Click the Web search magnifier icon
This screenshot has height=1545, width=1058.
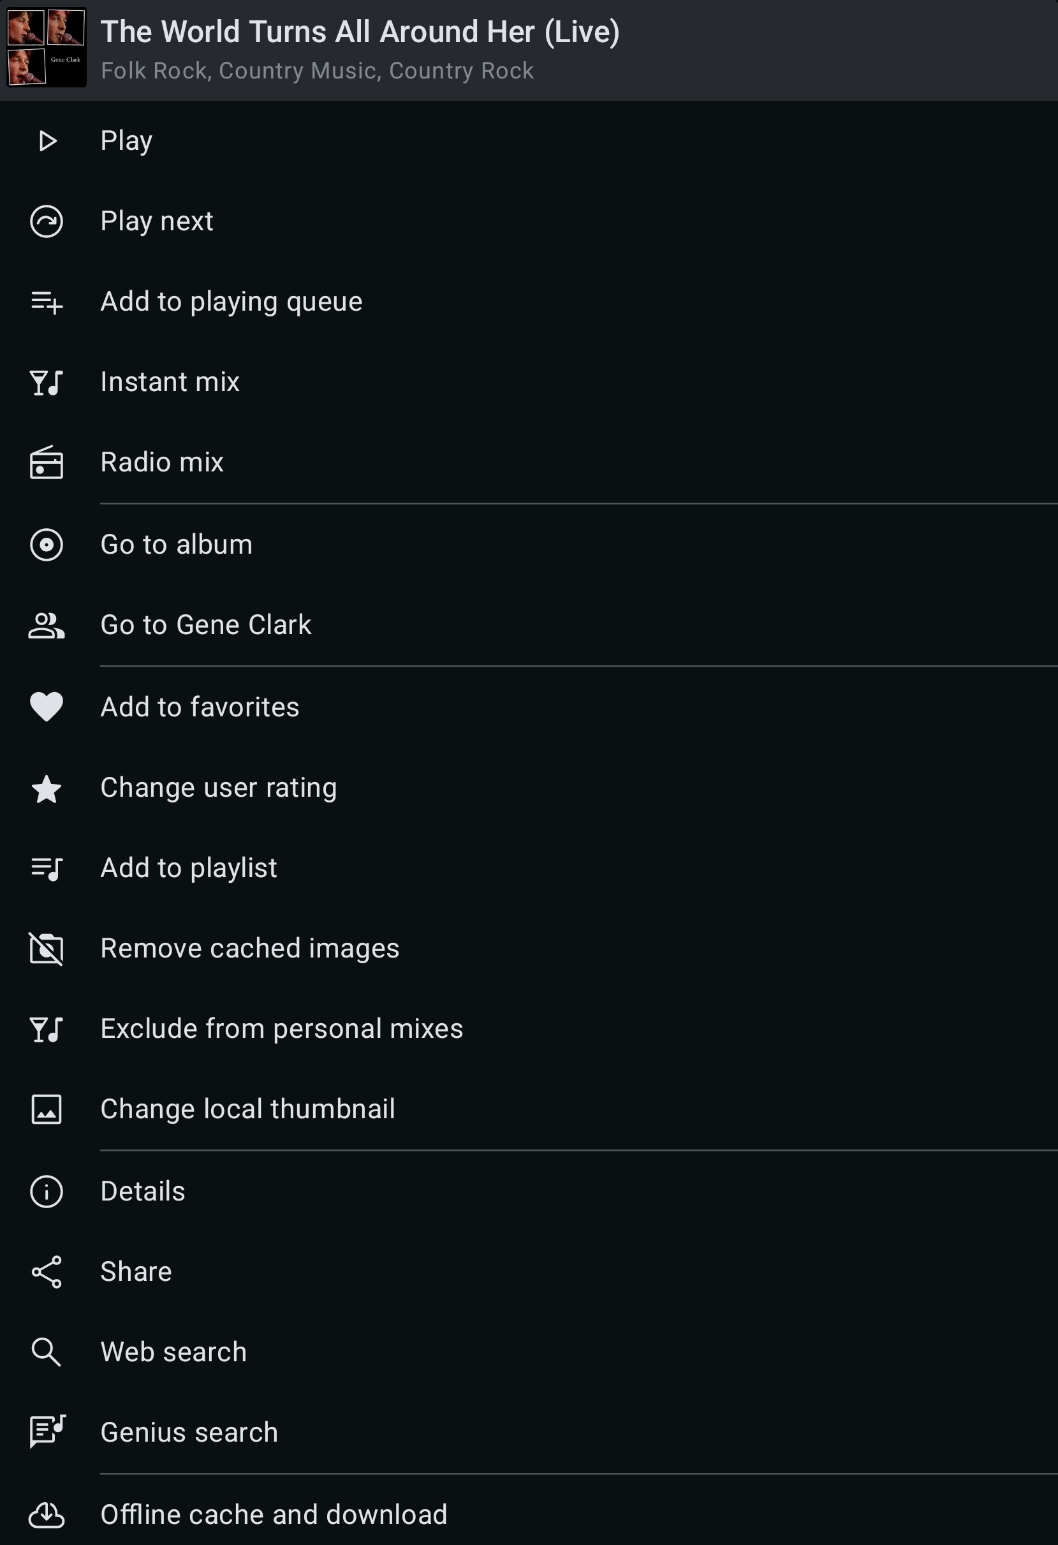(47, 1352)
